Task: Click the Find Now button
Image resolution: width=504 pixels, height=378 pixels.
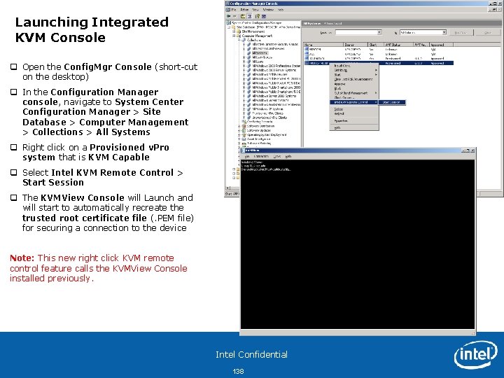Action: click(461, 32)
